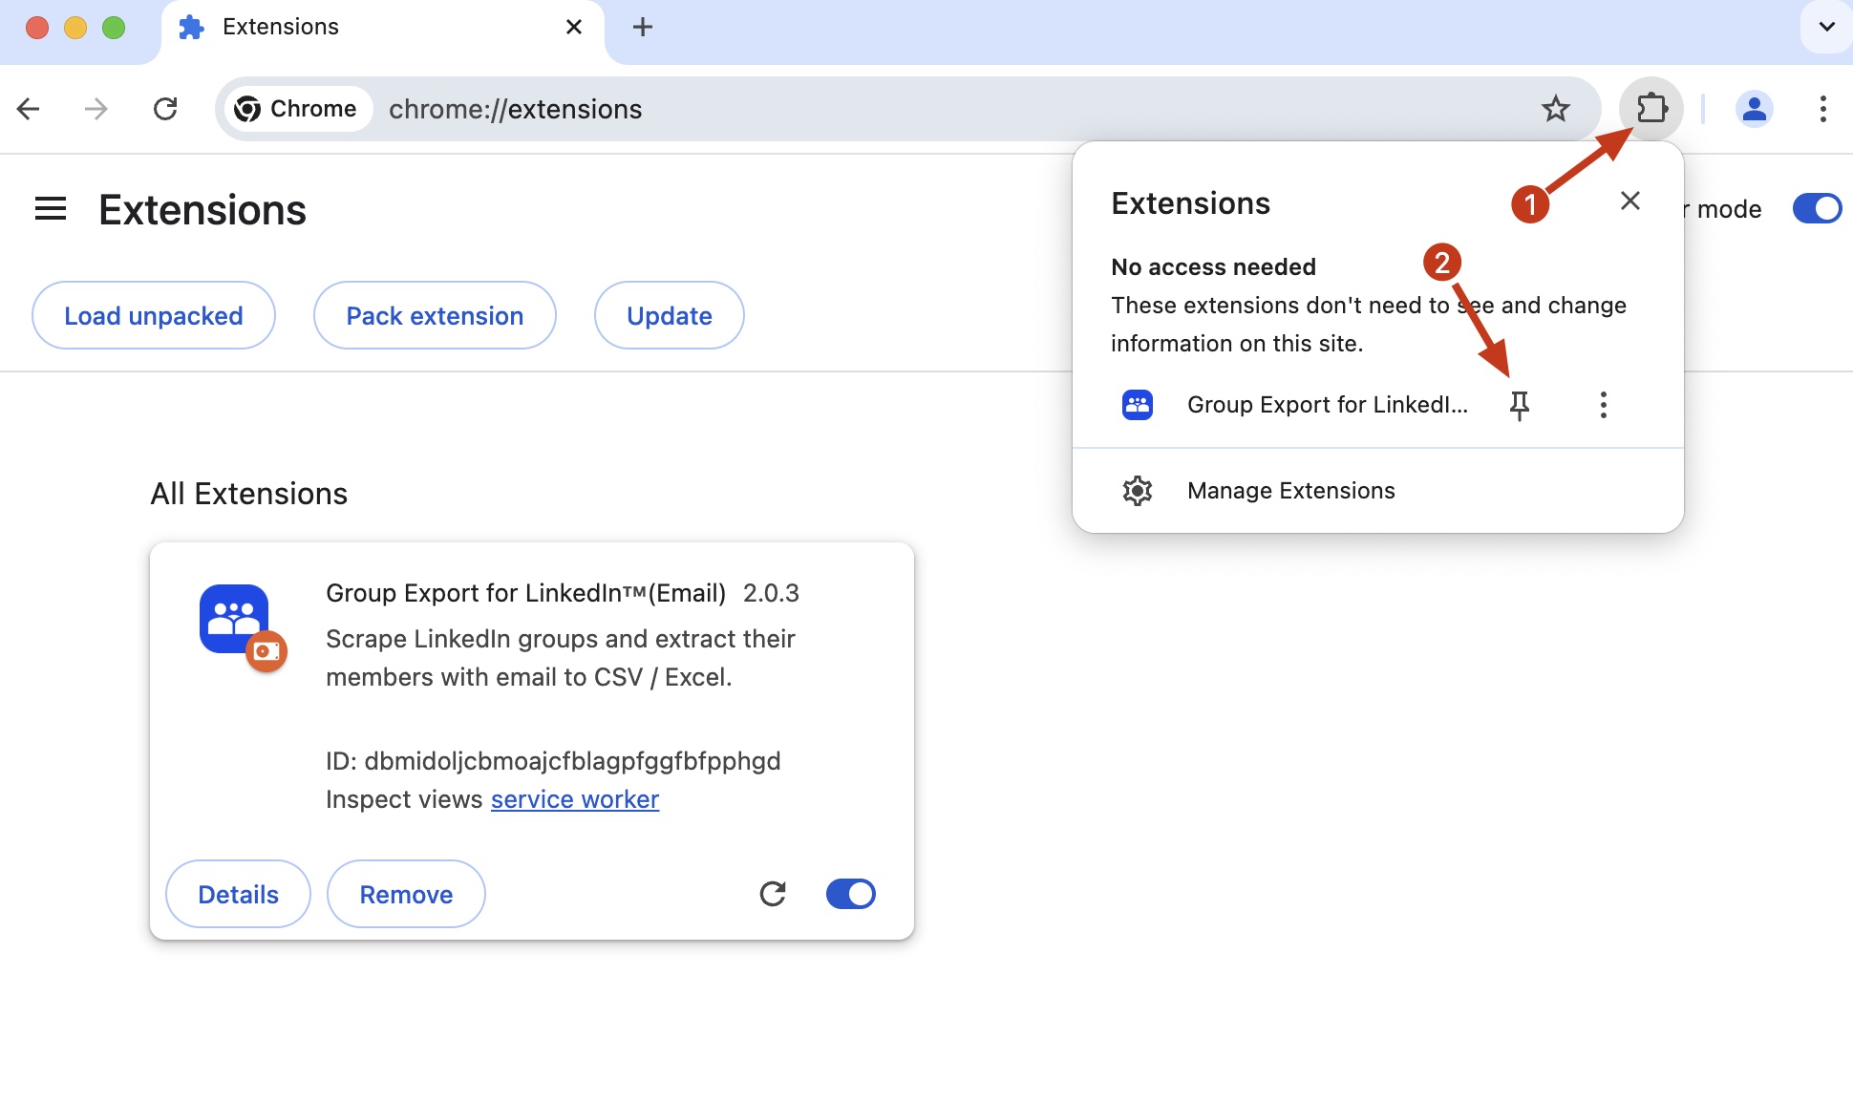Click inside the address bar
This screenshot has height=1102, width=1853.
click(764, 108)
